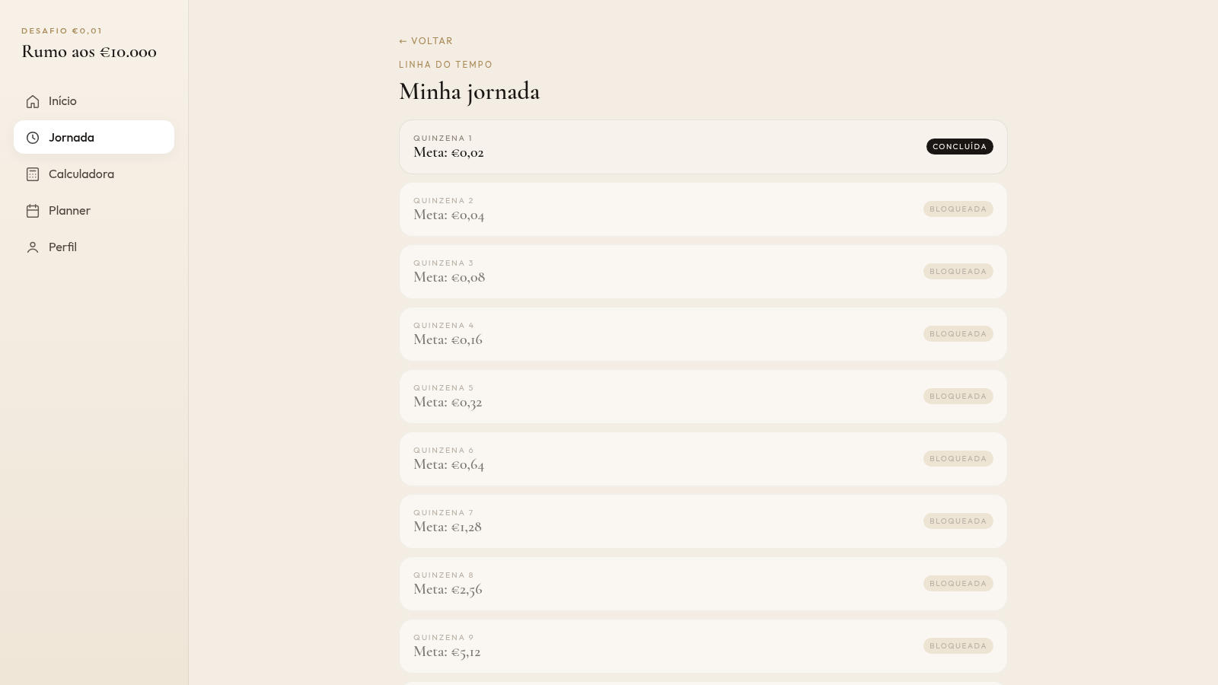Select the Quinzena 4 card with Meta €0,16
The width and height of the screenshot is (1218, 685).
[703, 334]
